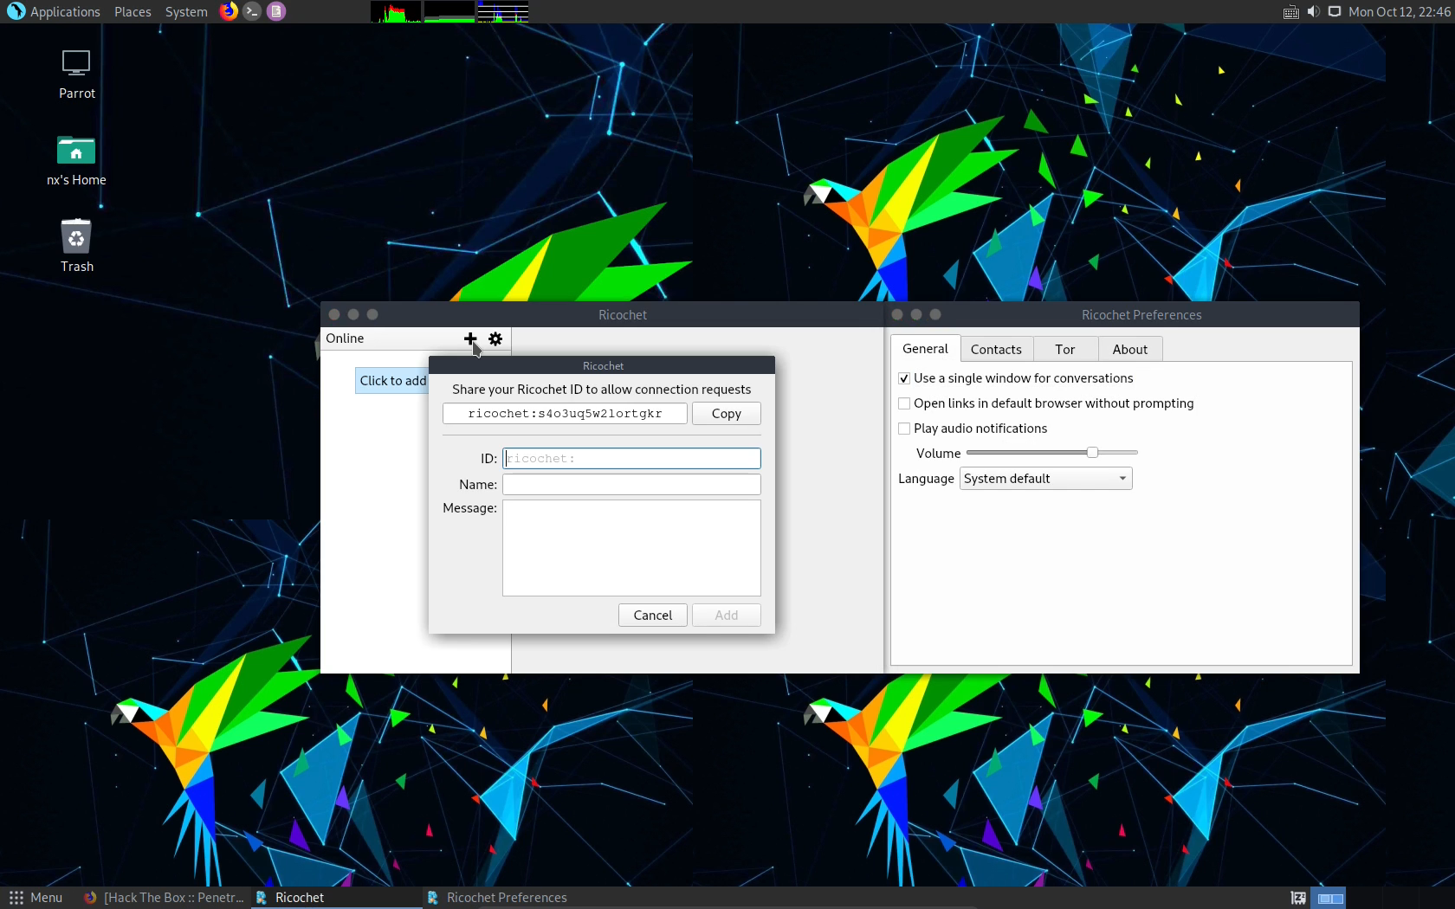Switch to the About preferences tab
The image size is (1455, 909).
tap(1129, 350)
